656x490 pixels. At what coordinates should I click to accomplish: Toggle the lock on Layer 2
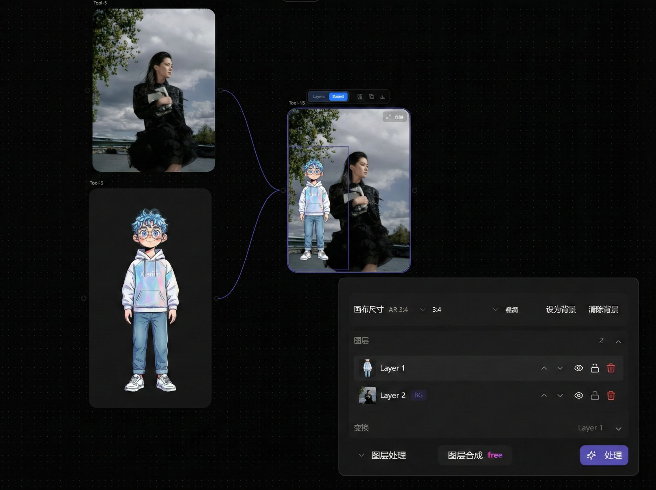(x=594, y=395)
